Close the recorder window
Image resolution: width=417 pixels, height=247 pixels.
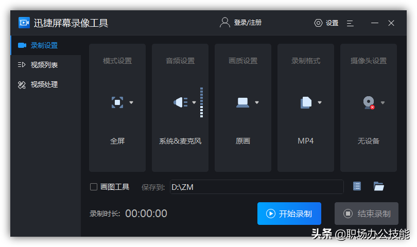(391, 23)
